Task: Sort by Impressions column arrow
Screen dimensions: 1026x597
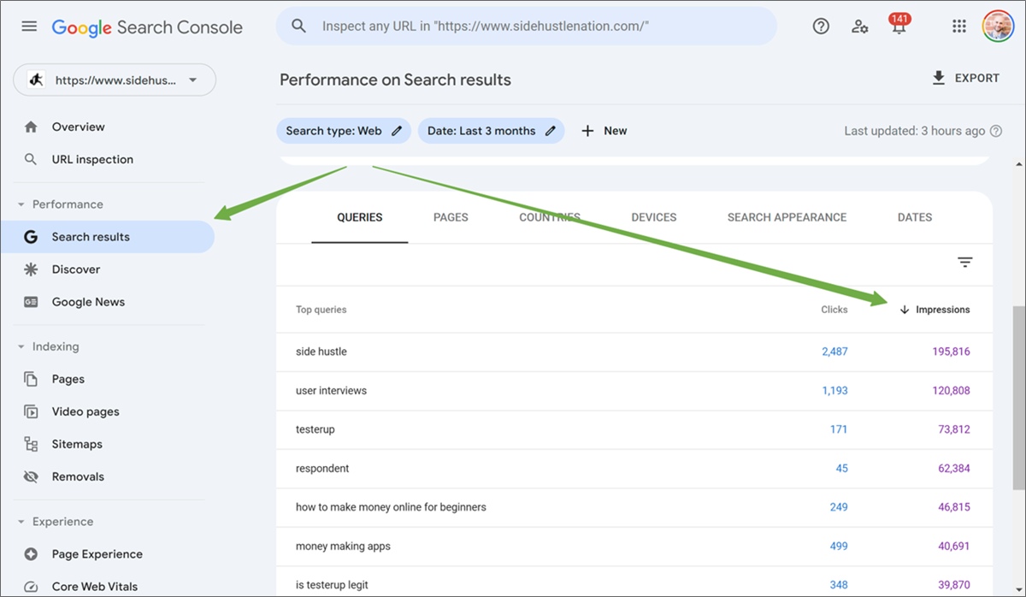Action: pos(904,310)
